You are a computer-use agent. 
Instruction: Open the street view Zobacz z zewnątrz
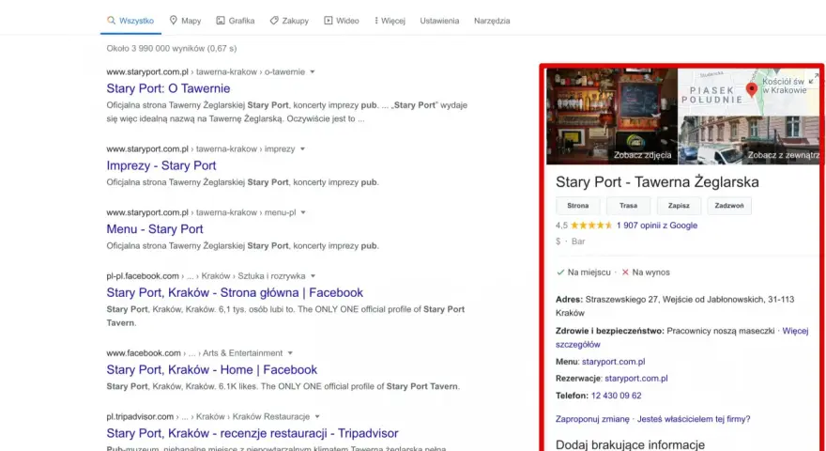[749, 140]
